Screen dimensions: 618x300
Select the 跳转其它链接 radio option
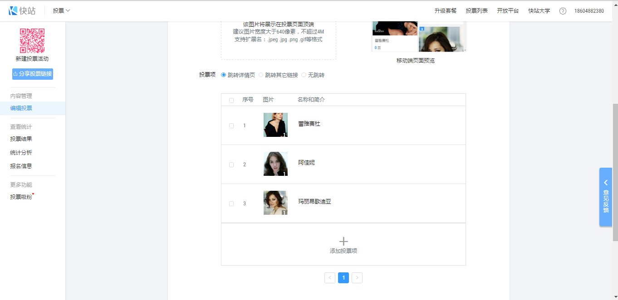261,75
